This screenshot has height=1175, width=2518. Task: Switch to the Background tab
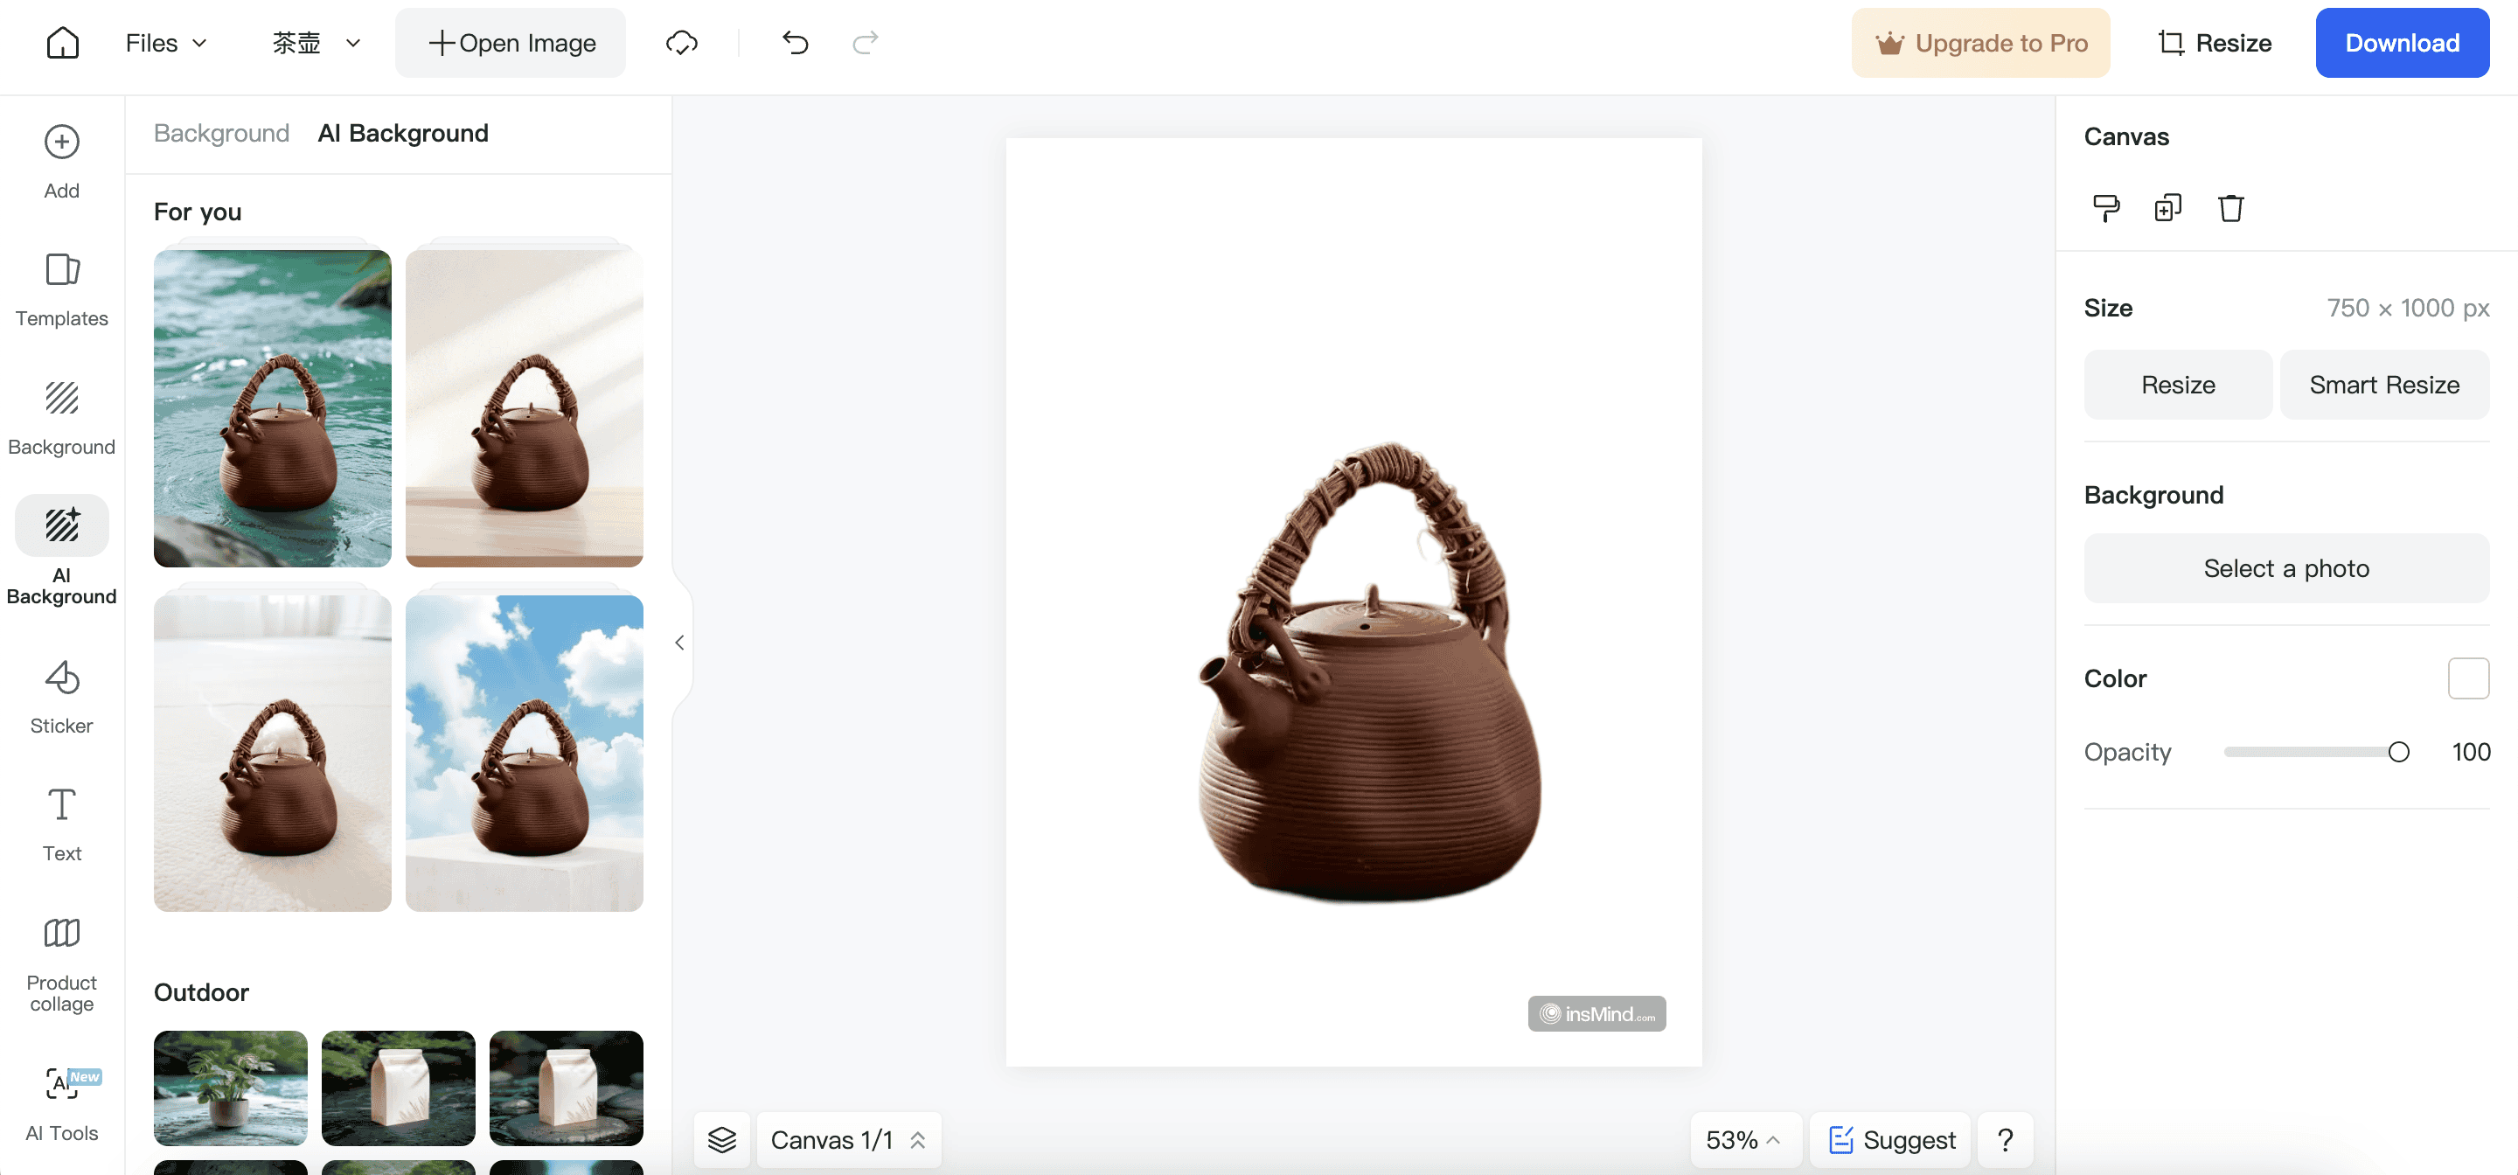(x=221, y=133)
